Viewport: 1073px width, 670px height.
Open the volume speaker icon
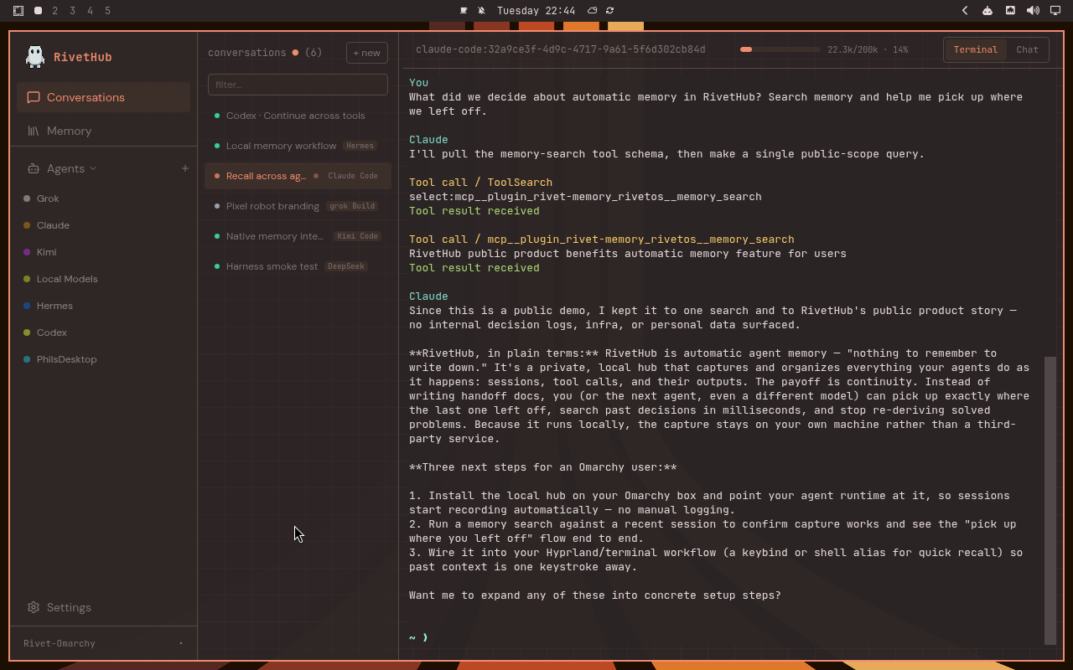pyautogui.click(x=1033, y=11)
